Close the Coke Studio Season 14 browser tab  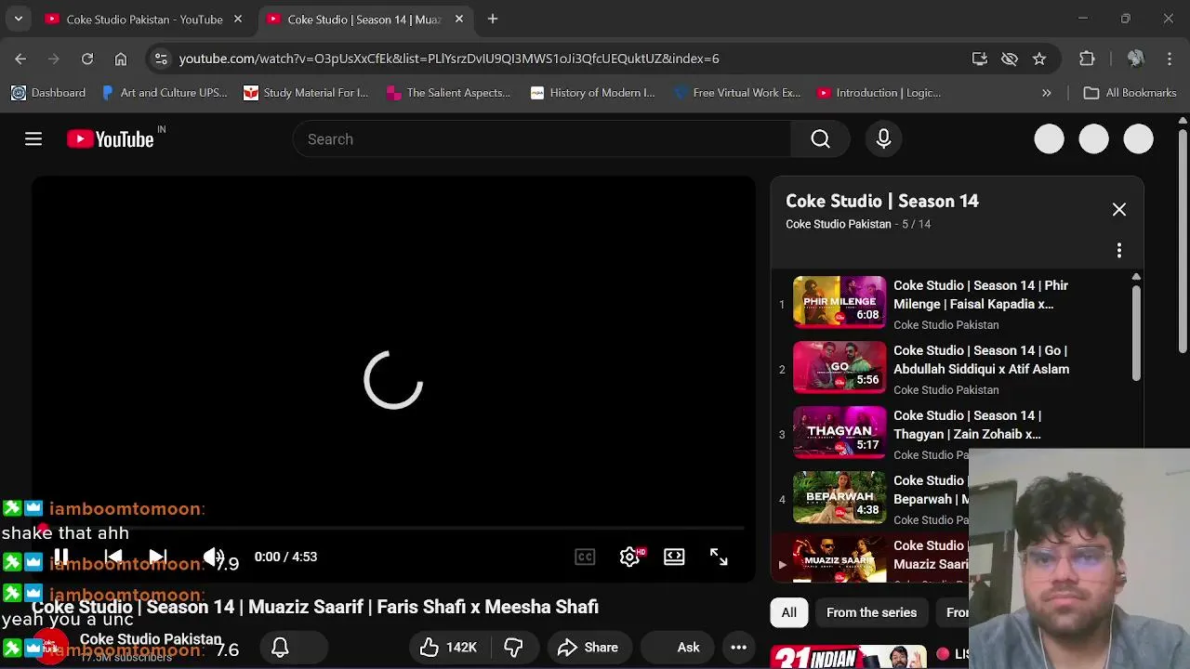coord(458,19)
